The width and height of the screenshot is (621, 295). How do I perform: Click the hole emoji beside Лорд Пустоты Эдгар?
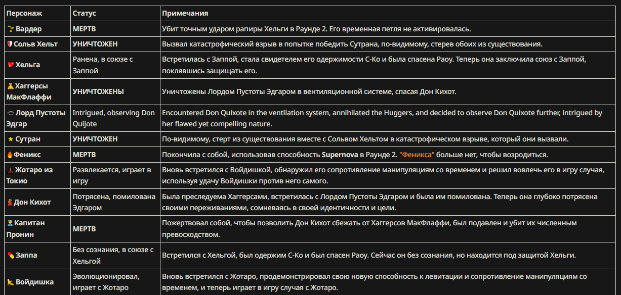click(10, 113)
